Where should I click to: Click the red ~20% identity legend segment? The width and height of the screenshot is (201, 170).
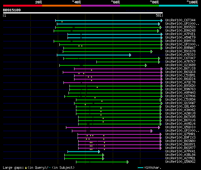23,6
